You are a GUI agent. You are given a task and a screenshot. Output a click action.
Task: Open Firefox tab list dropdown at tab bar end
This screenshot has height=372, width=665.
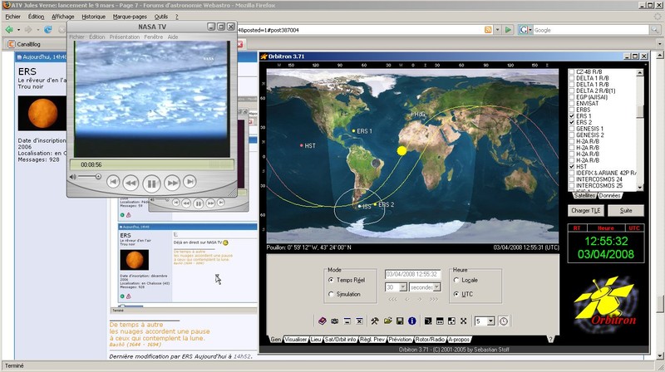[x=659, y=44]
